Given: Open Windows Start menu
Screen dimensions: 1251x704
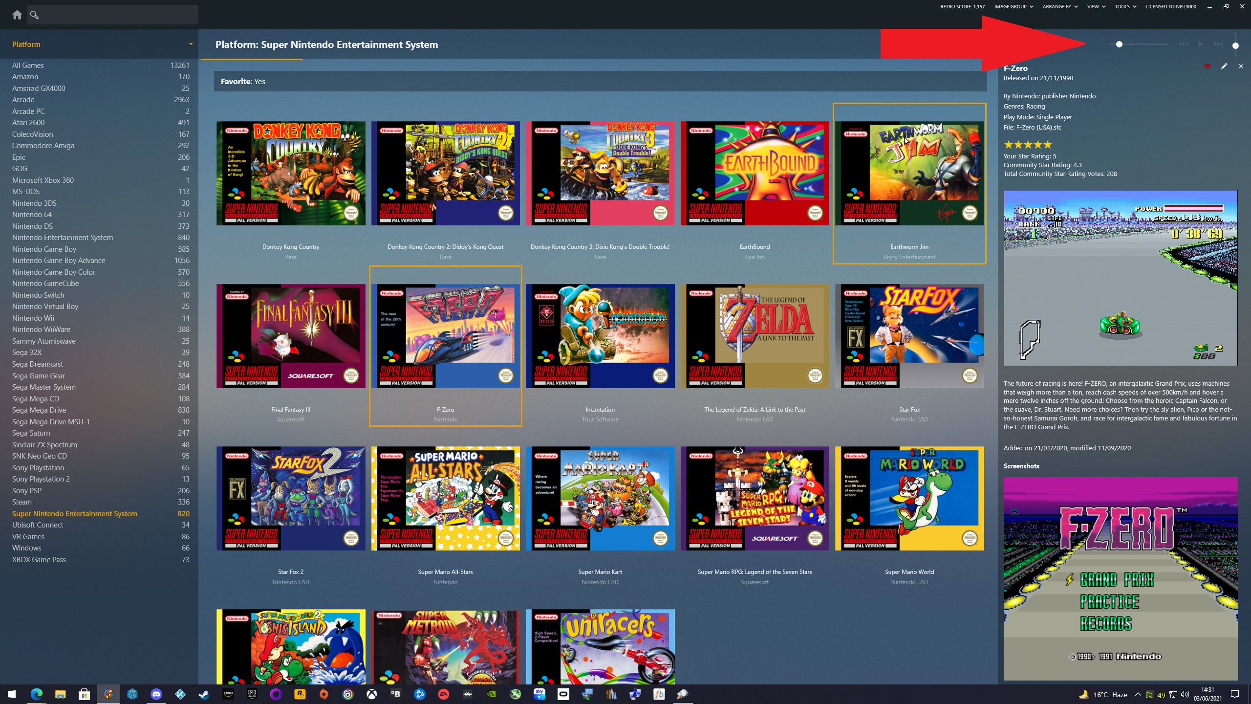Looking at the screenshot, I should coord(12,694).
